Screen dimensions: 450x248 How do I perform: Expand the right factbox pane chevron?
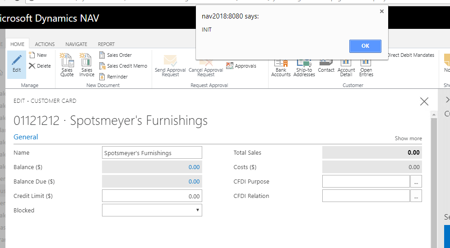447,100
